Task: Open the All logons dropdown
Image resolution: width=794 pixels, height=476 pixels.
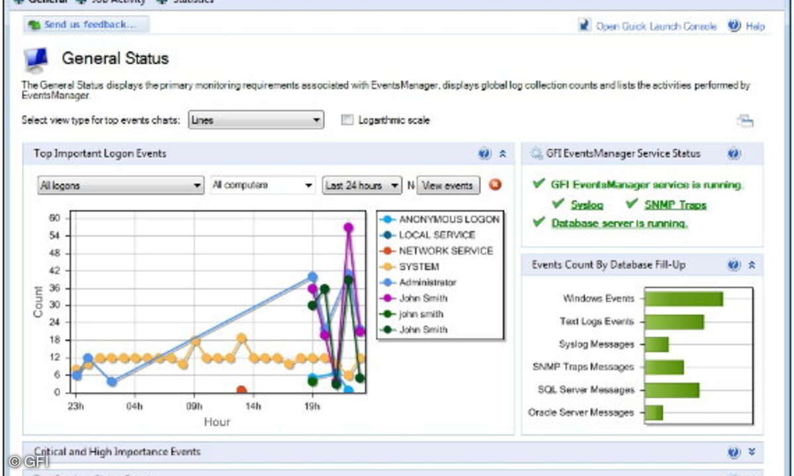Action: [x=120, y=186]
